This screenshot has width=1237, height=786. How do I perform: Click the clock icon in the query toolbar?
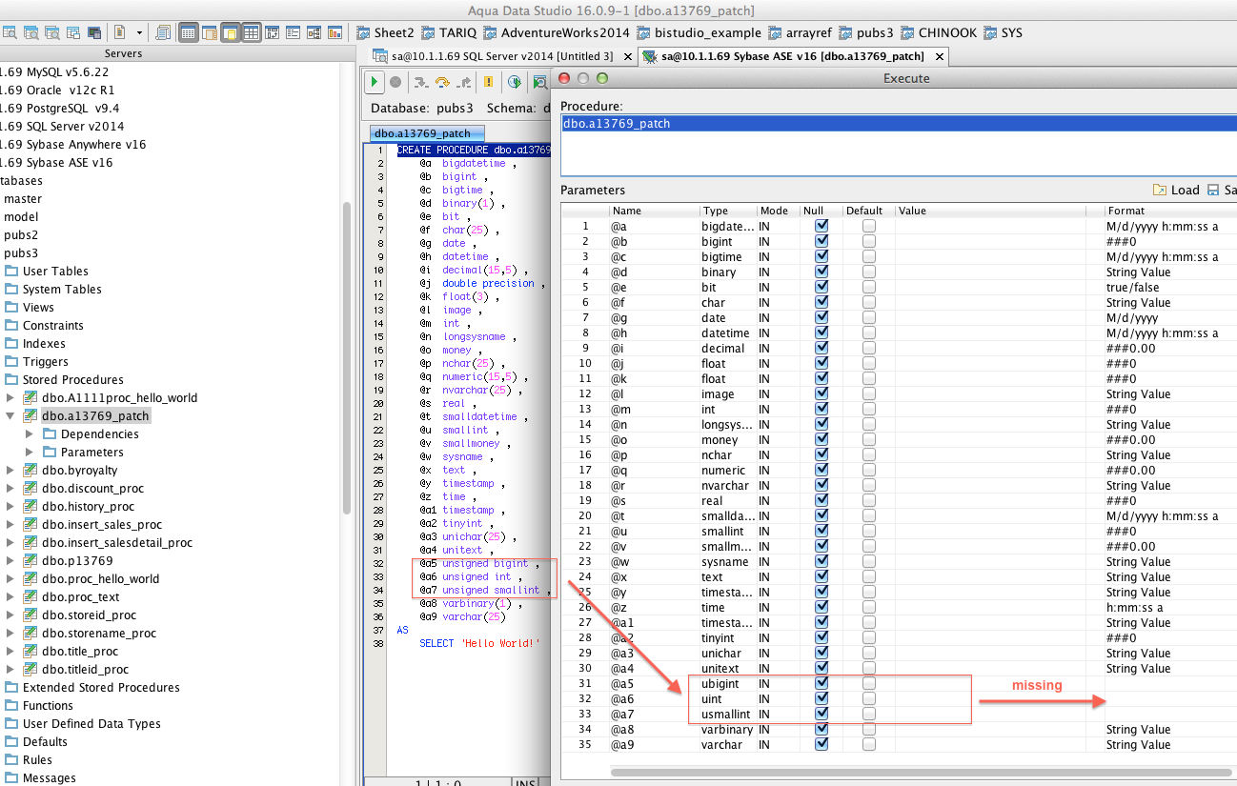(x=515, y=82)
